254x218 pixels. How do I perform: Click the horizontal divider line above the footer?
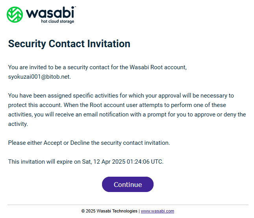click(x=128, y=205)
